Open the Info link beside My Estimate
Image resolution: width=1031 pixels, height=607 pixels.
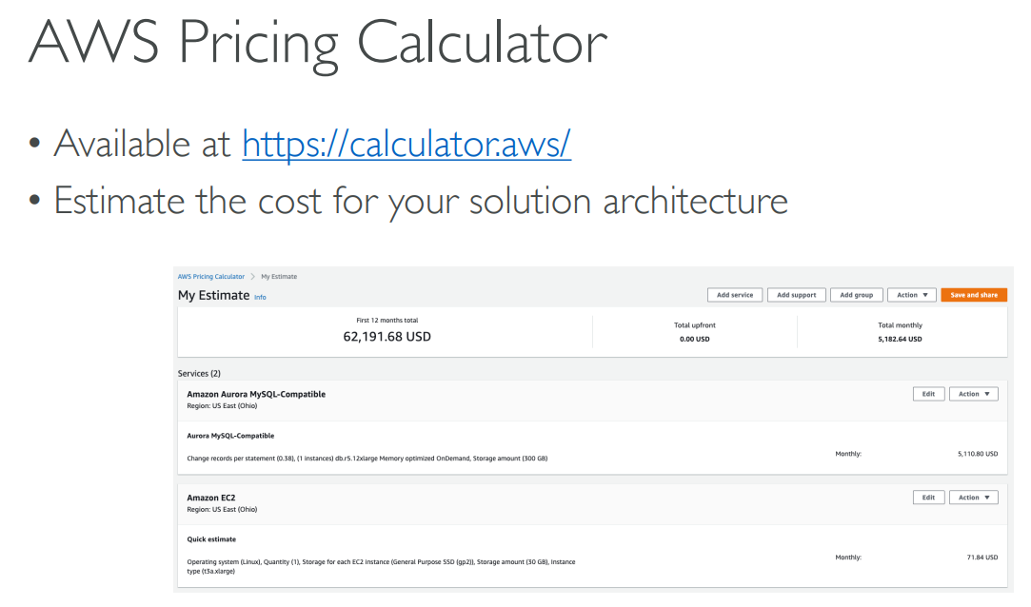coord(260,297)
